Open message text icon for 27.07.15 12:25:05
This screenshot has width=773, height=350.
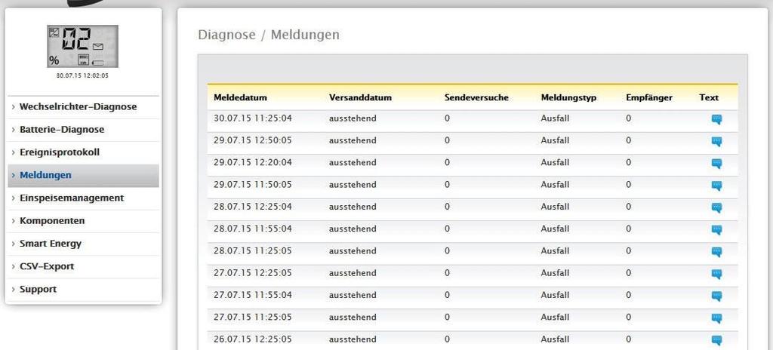[x=716, y=274]
